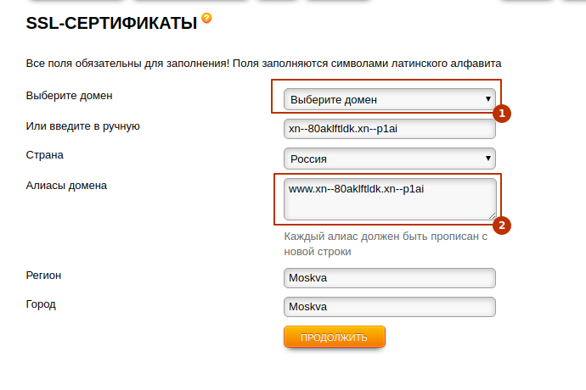Click inside the Алиасы домена textarea
This screenshot has width=586, height=390.
click(389, 199)
